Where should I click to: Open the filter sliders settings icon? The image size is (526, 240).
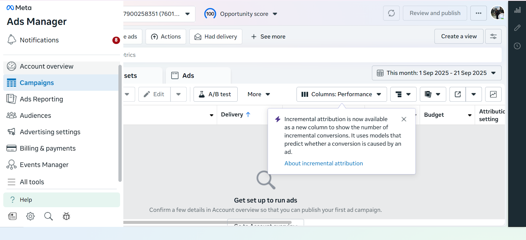pos(493,36)
